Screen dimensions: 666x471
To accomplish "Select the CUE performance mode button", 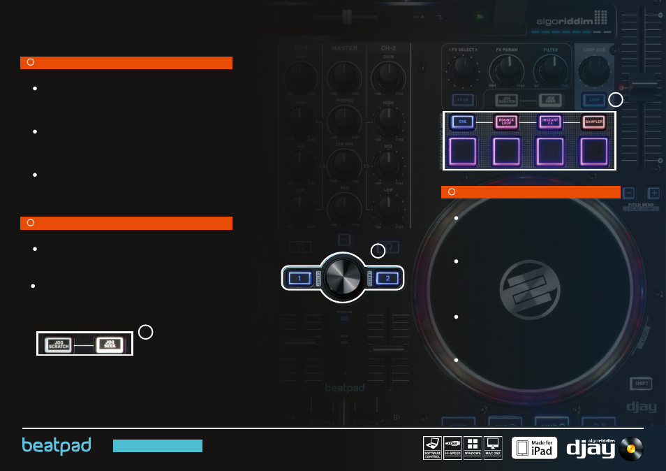I will 463,122.
